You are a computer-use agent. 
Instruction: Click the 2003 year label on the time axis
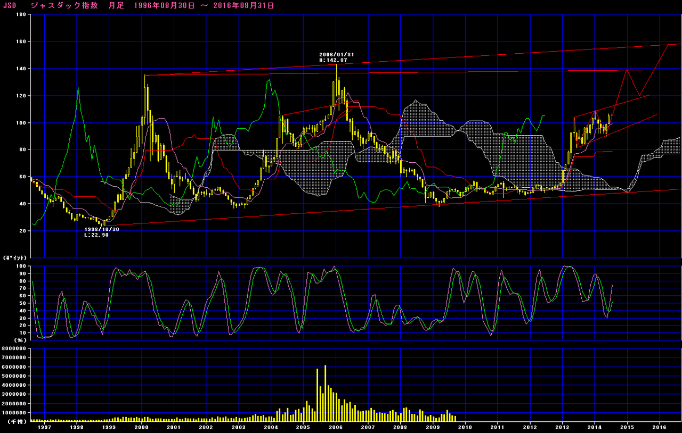[x=238, y=427]
